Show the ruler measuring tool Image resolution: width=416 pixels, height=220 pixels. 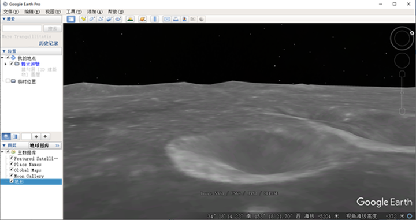(155, 19)
